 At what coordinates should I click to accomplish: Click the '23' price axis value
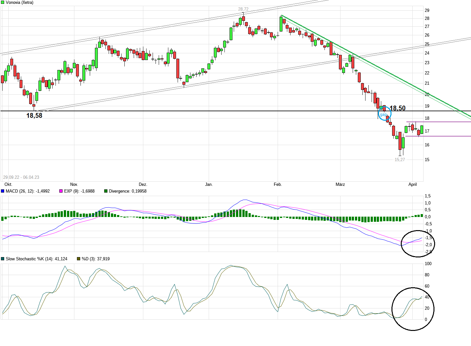[427, 63]
